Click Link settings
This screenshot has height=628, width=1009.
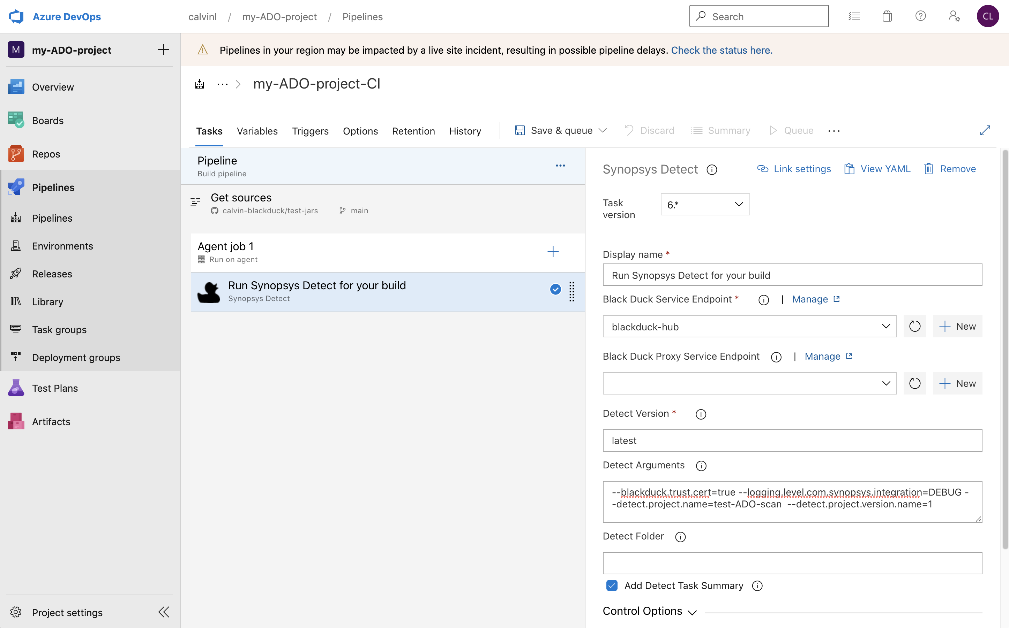coord(794,169)
